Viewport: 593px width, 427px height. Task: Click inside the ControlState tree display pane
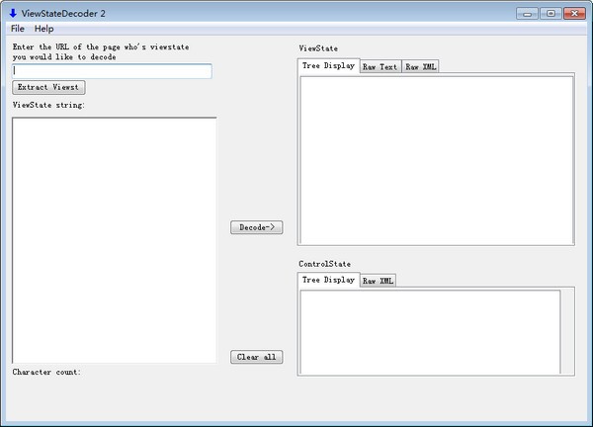(430, 331)
